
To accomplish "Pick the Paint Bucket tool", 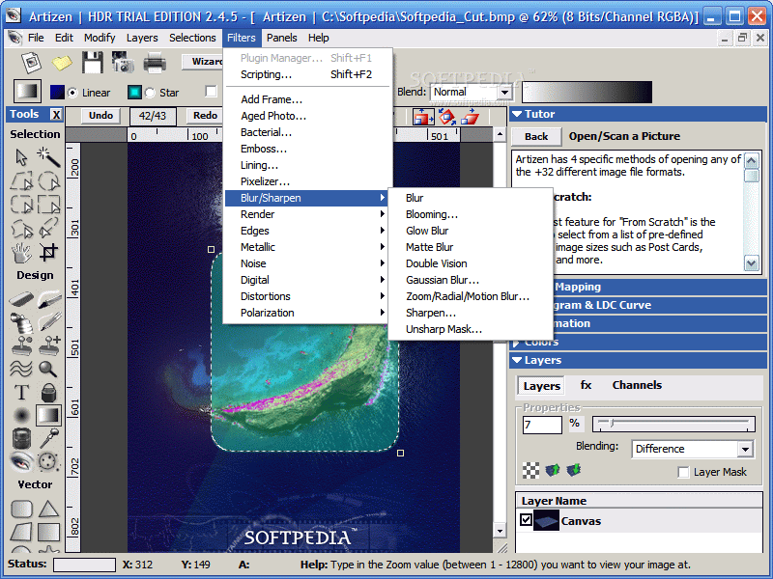I will point(49,393).
